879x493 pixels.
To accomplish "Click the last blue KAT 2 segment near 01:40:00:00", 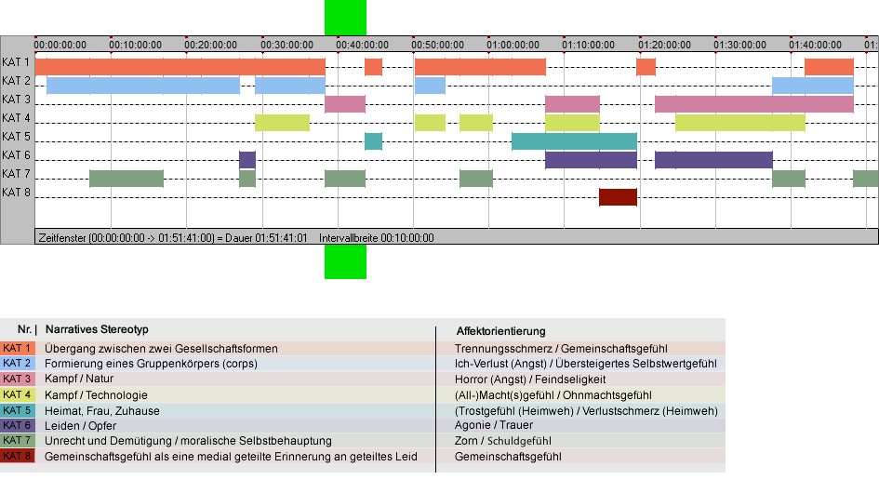I will coord(812,86).
